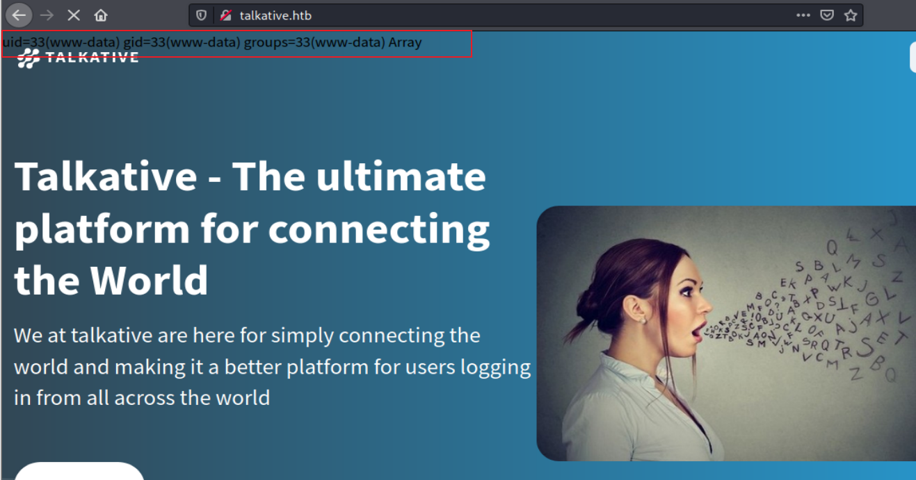Click the forward navigation arrow
Viewport: 916px width, 480px height.
[x=47, y=15]
